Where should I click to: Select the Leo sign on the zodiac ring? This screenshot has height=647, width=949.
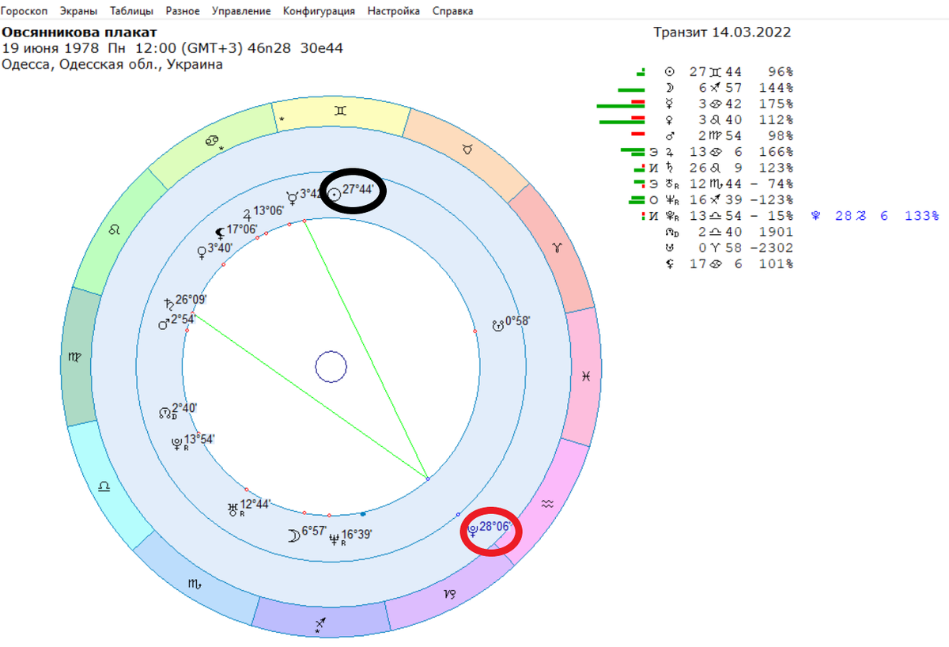click(x=115, y=230)
